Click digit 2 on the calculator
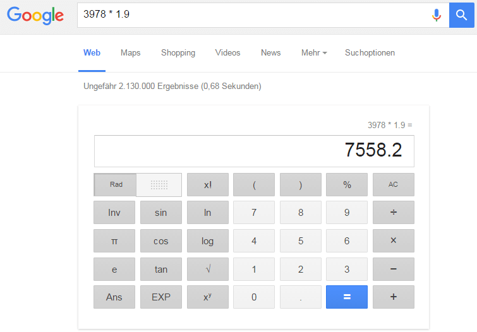Viewport: 477px width, 332px height. [301, 269]
